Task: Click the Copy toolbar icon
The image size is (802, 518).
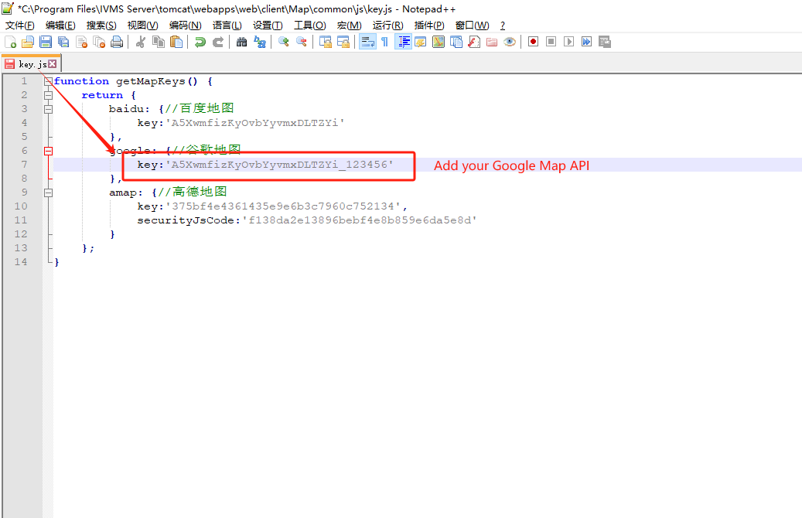Action: tap(159, 42)
